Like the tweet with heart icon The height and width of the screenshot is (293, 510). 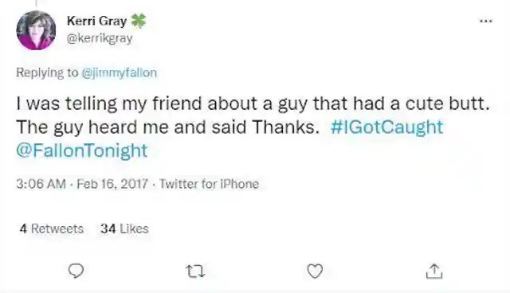tap(315, 271)
